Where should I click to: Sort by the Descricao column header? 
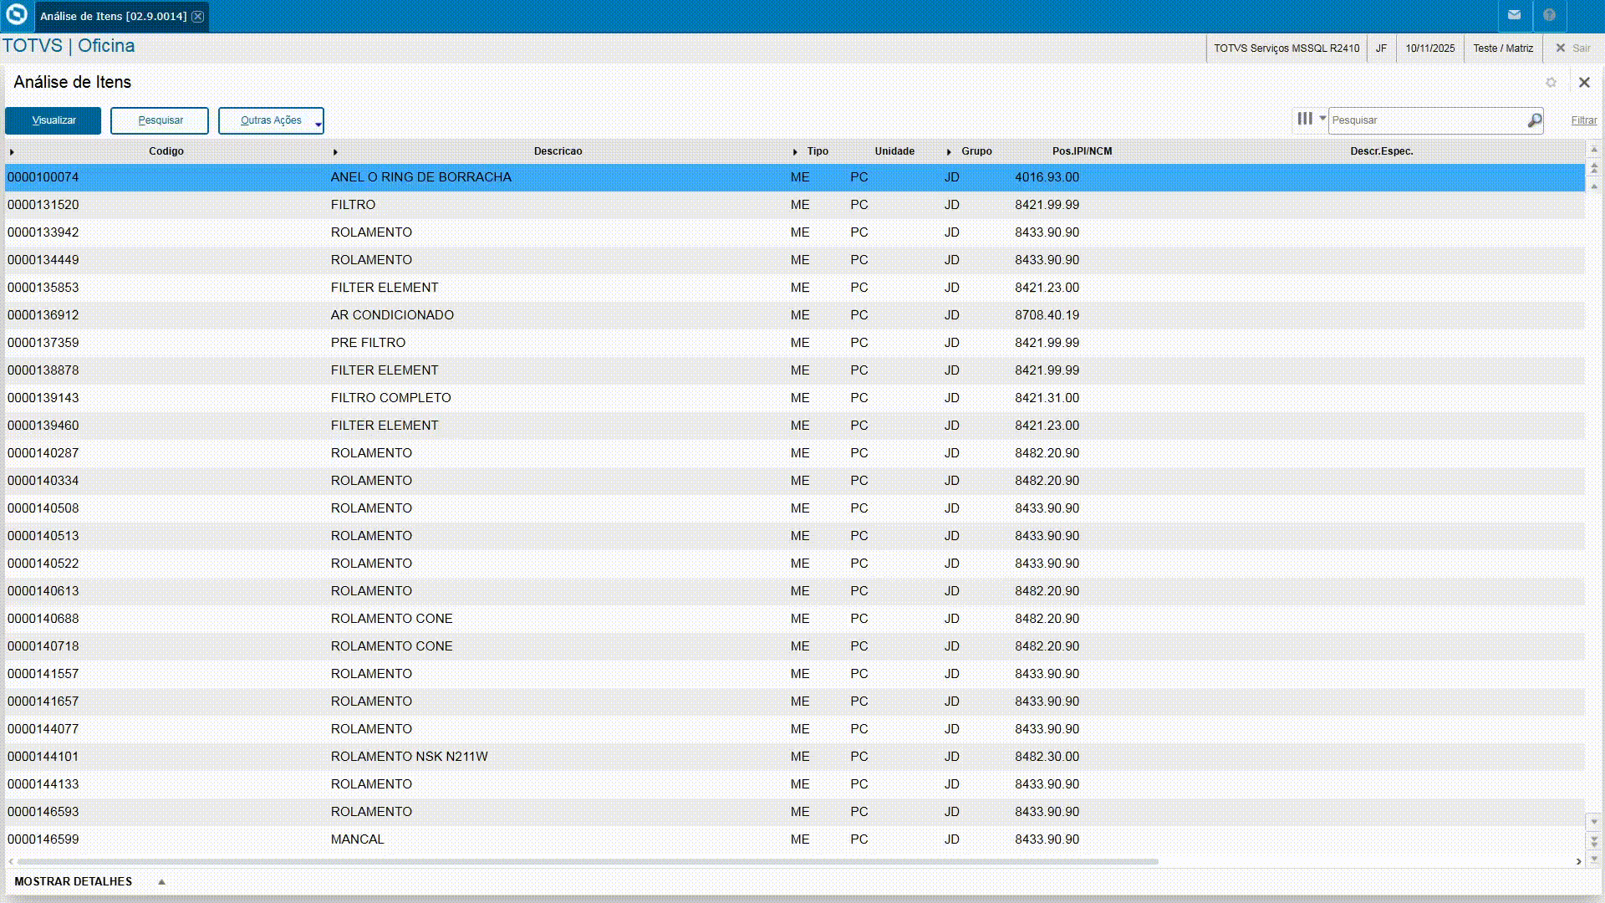(x=558, y=151)
